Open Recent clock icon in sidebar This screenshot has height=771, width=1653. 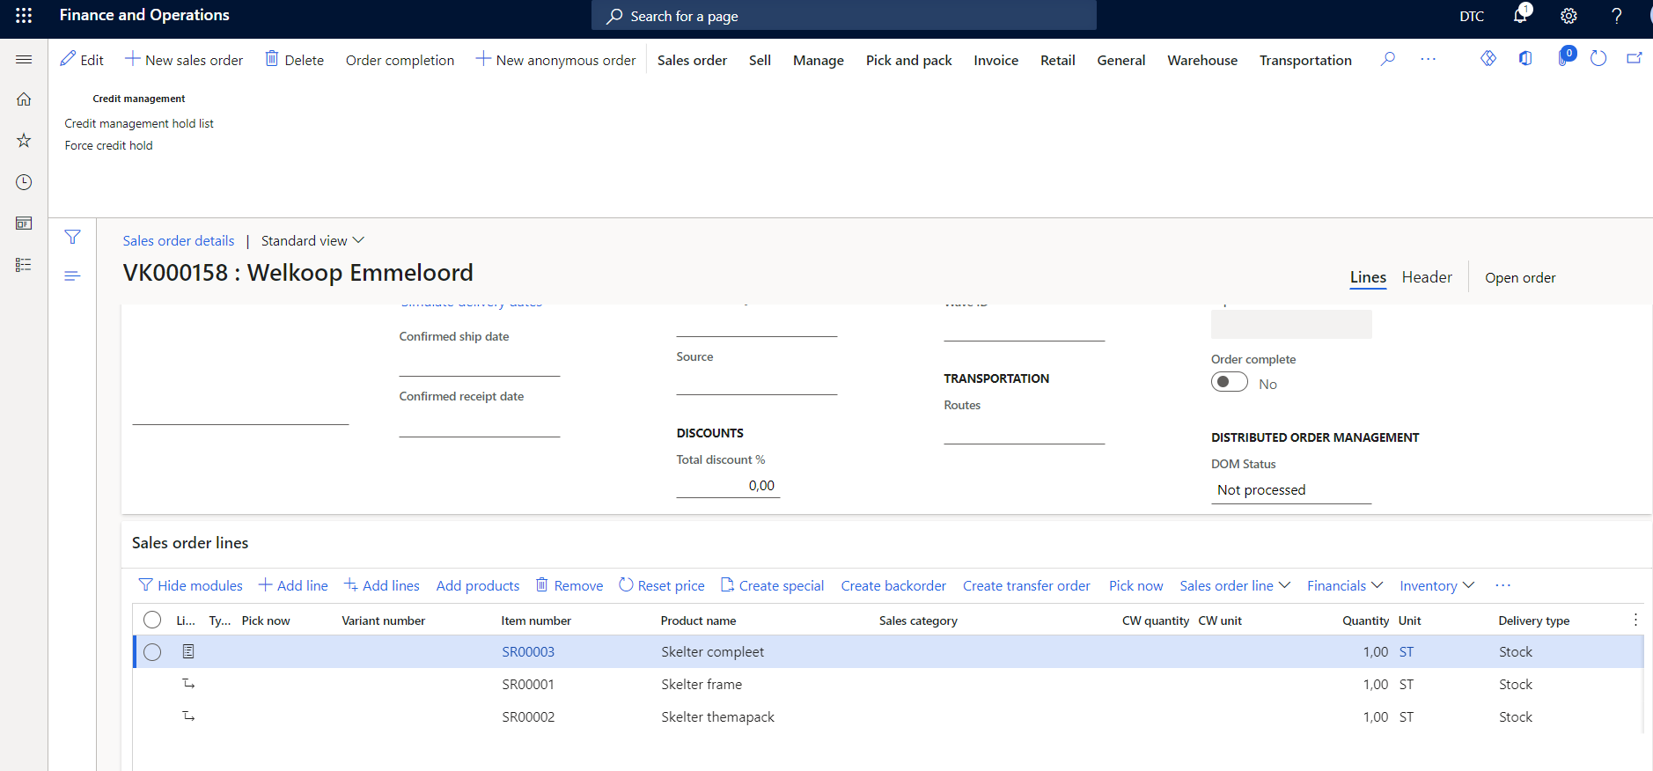(24, 182)
